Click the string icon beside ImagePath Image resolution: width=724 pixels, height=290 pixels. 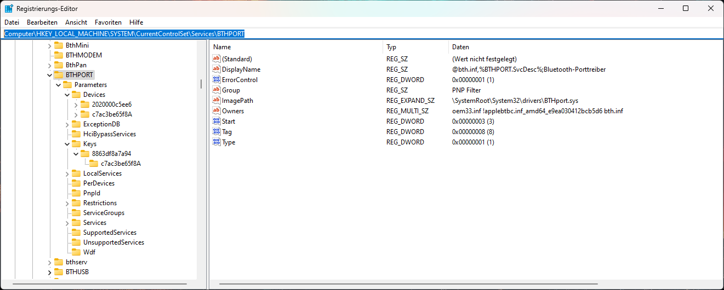click(216, 101)
